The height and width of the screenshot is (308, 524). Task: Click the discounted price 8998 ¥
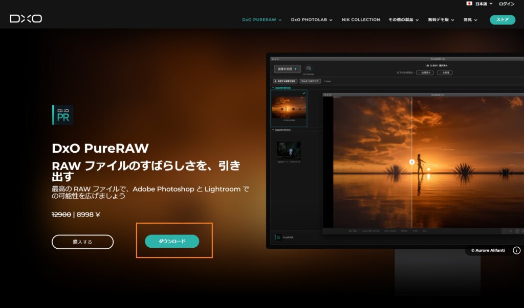(x=89, y=215)
